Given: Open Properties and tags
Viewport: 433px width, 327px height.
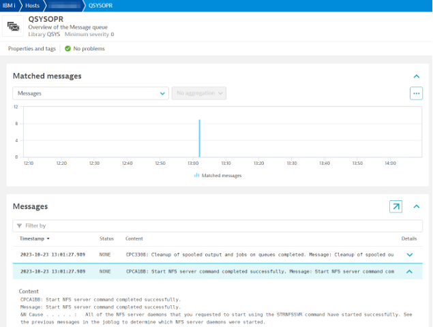Looking at the screenshot, I should pos(32,48).
